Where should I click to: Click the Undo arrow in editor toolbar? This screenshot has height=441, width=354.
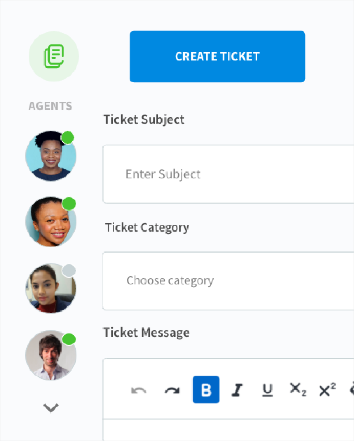coord(139,390)
